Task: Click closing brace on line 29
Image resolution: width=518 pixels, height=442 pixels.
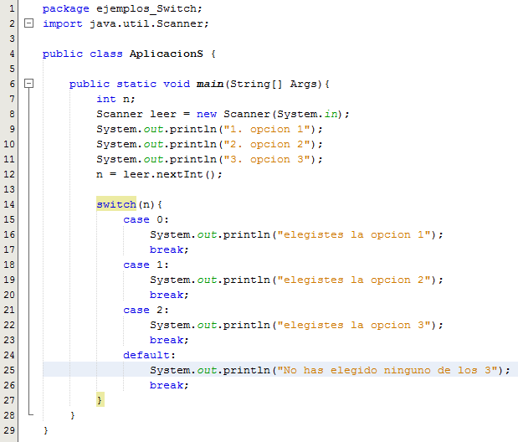Action: click(x=45, y=430)
